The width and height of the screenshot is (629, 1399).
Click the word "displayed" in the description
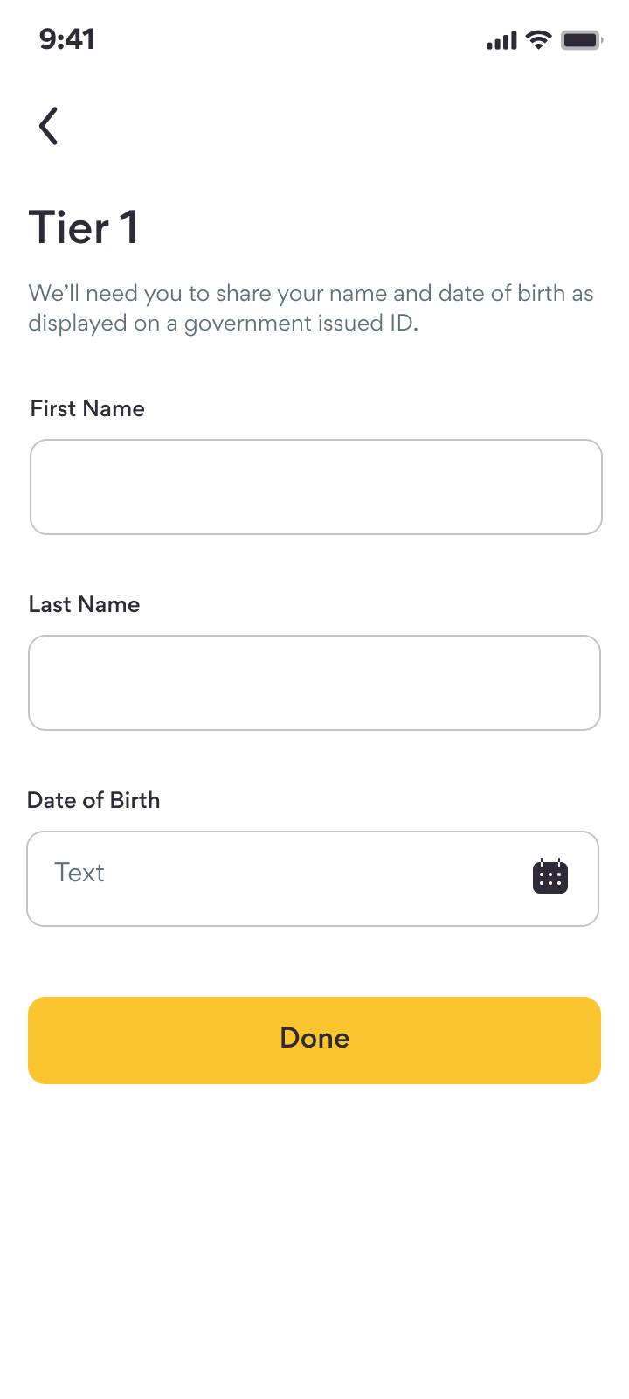tap(77, 323)
